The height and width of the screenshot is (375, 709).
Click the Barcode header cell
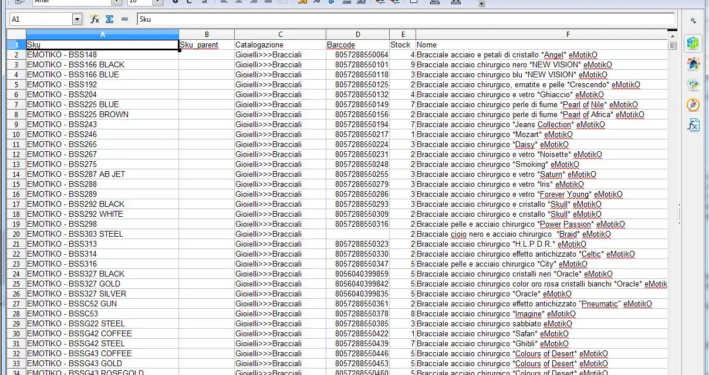click(x=358, y=45)
